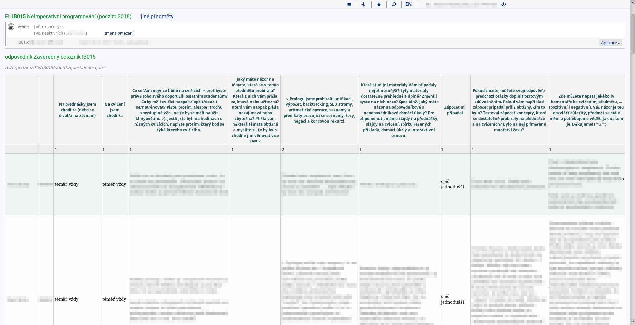The height and width of the screenshot is (325, 635).
Task: Log out using power icon
Action: [x=503, y=4]
